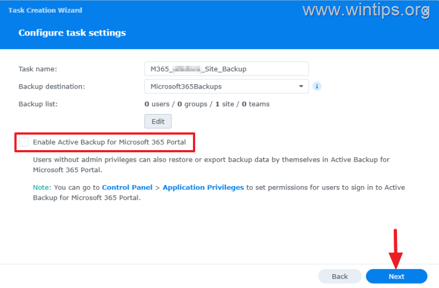The width and height of the screenshot is (439, 288).
Task: Click the 'Task Creation Wizard' title text
Action: pyautogui.click(x=45, y=10)
